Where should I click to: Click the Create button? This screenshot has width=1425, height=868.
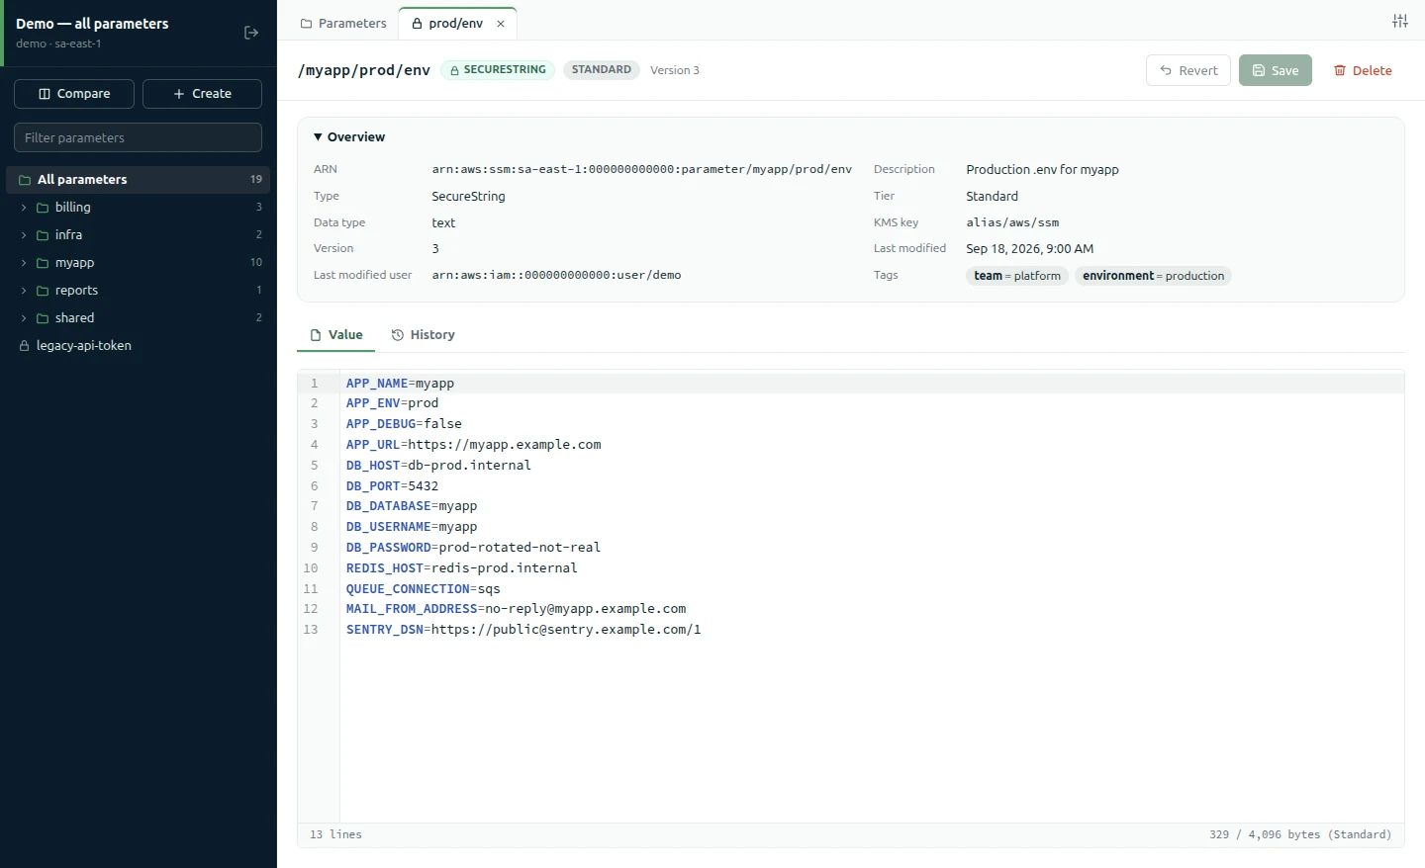[x=202, y=94]
